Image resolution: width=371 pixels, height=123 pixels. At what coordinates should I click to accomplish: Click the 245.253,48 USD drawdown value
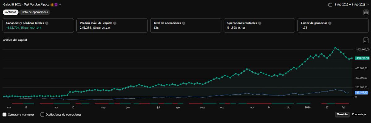coord(90,28)
